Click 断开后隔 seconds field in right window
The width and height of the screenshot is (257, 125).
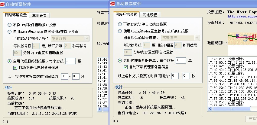[x=178, y=45]
